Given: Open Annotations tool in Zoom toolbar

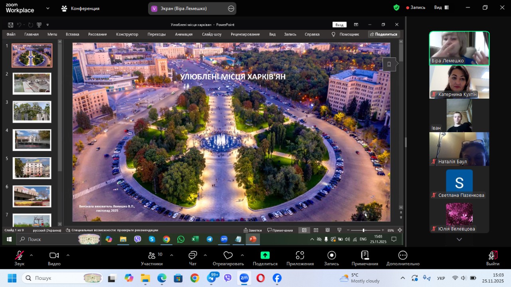Looking at the screenshot, I should pos(364,255).
